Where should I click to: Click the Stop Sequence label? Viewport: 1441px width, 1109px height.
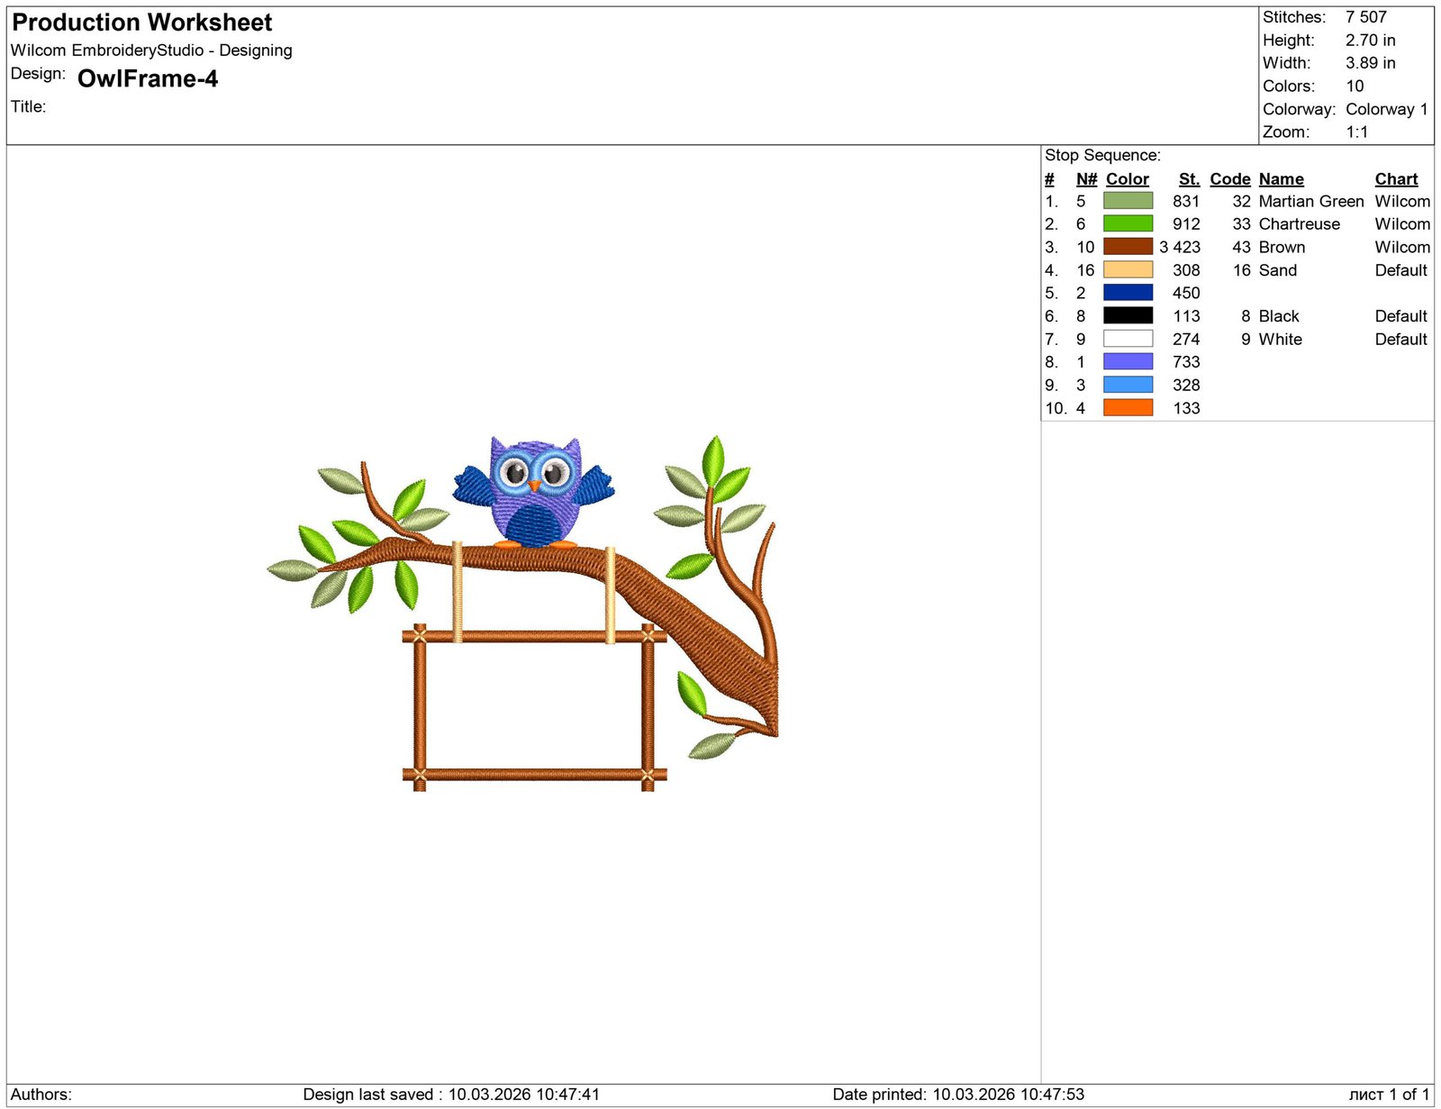1102,155
